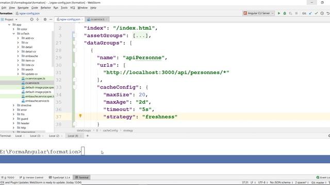This screenshot has height=185, width=330.
Task: Expand the color folder
Action: 14,29
